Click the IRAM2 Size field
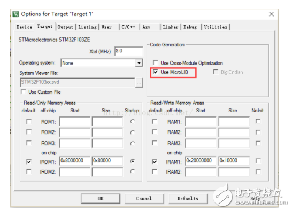 234,172
